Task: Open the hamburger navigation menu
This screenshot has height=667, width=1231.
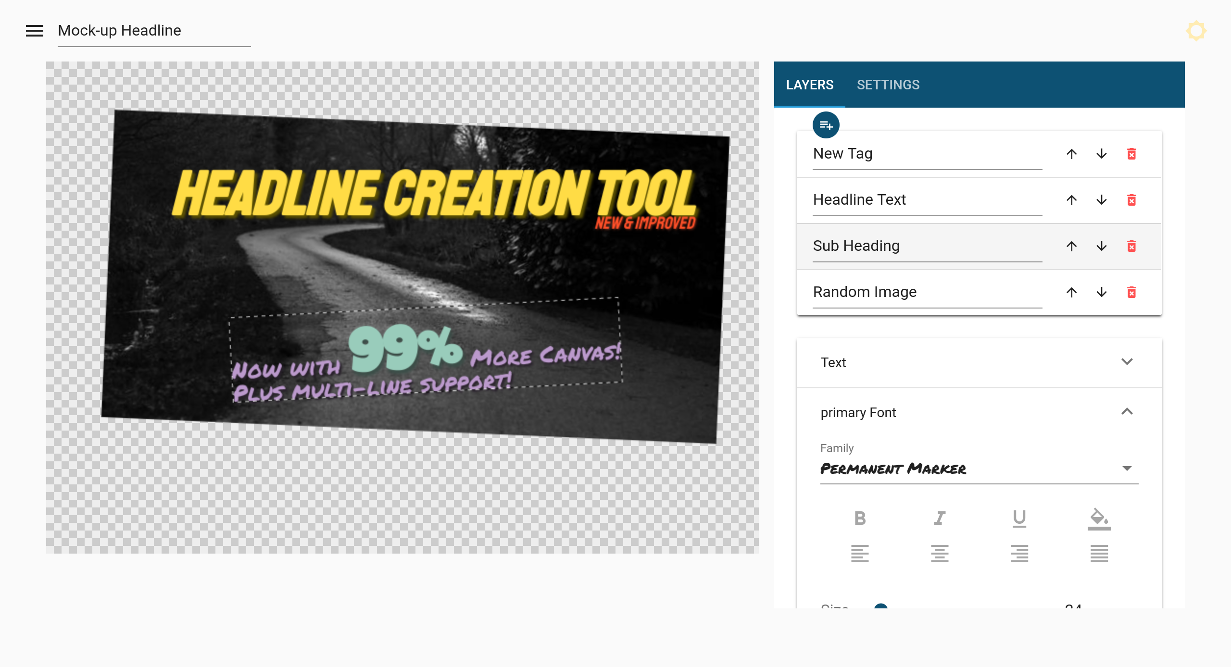Action: tap(35, 31)
